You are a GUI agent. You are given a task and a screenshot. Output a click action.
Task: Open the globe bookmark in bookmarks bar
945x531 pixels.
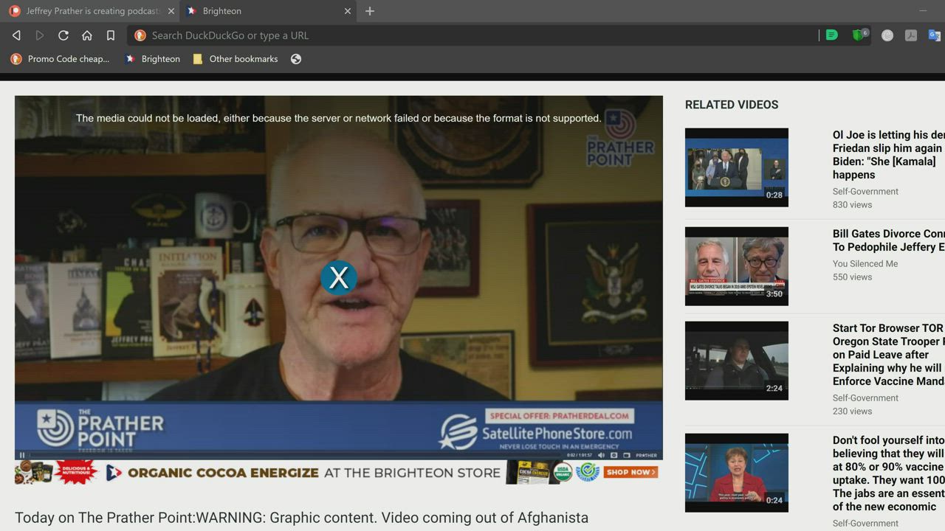pos(296,59)
